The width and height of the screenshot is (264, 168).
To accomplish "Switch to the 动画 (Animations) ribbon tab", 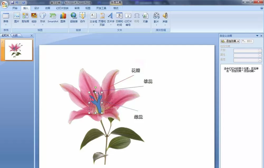I will (x=48, y=8).
